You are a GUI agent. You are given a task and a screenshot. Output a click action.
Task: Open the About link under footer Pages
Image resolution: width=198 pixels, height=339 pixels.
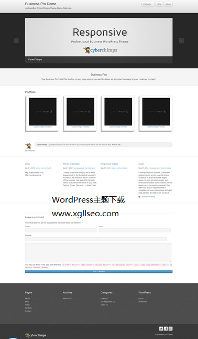pyautogui.click(x=27, y=299)
